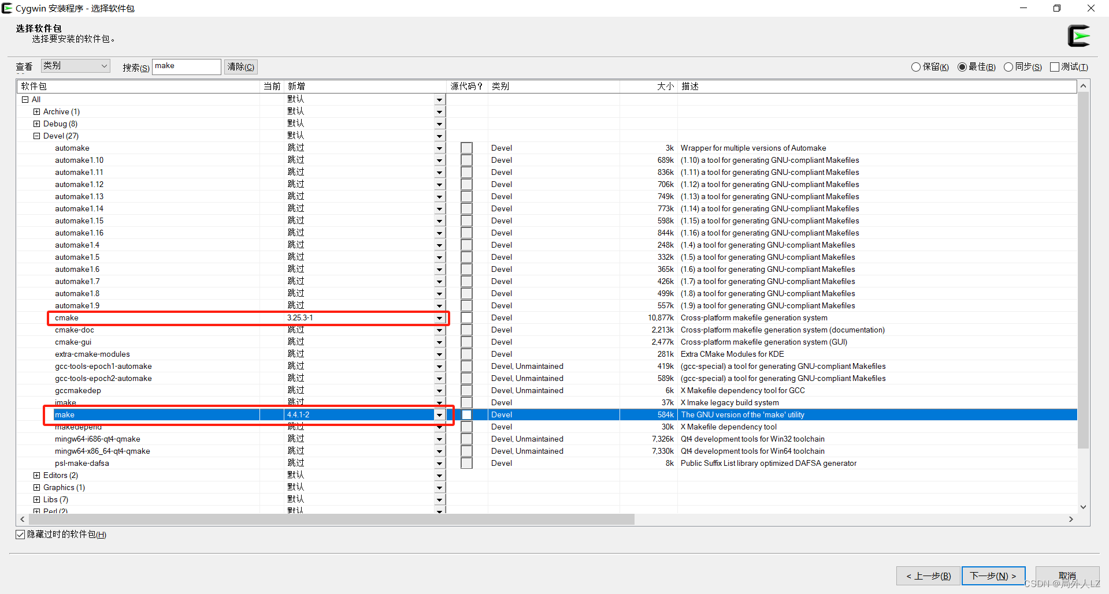Check source code box for make row
This screenshot has width=1109, height=594.
(x=466, y=415)
